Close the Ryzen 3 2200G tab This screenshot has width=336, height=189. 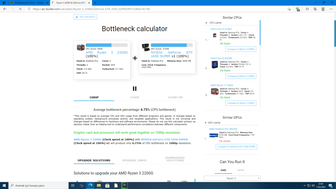[x=89, y=3]
